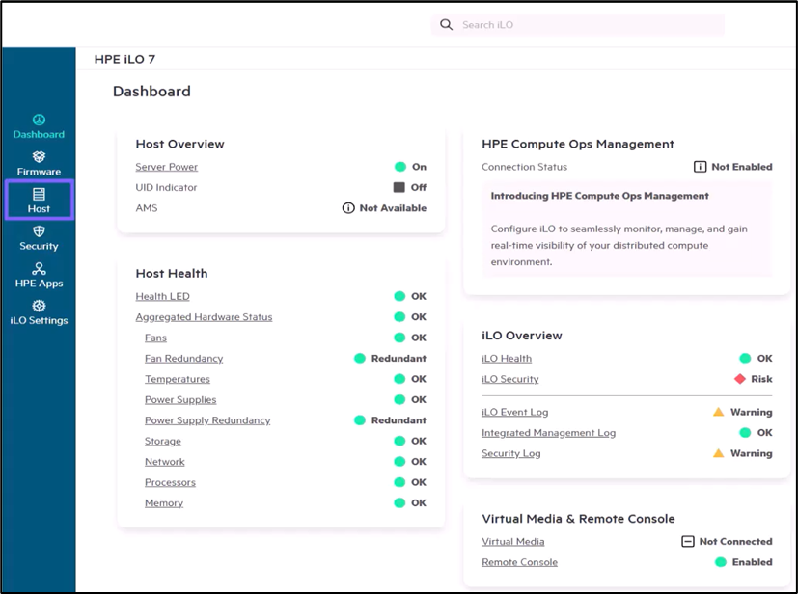Click the red iLO Security Risk diamond icon
Screen dimensions: 798x594
click(740, 379)
